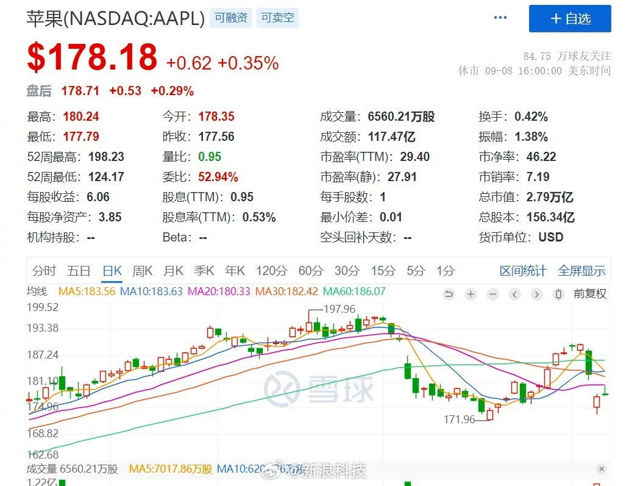Click the 197.96 high marker on chart
Screen dimensions: 629x486
click(339, 309)
